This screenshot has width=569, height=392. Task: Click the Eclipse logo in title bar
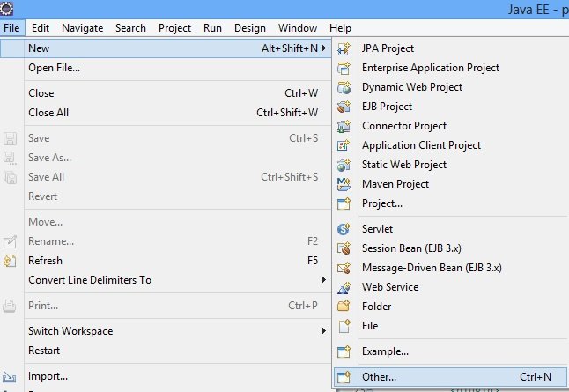tap(6, 8)
